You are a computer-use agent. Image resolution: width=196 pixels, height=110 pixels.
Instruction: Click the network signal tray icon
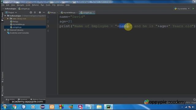[x=186, y=107]
